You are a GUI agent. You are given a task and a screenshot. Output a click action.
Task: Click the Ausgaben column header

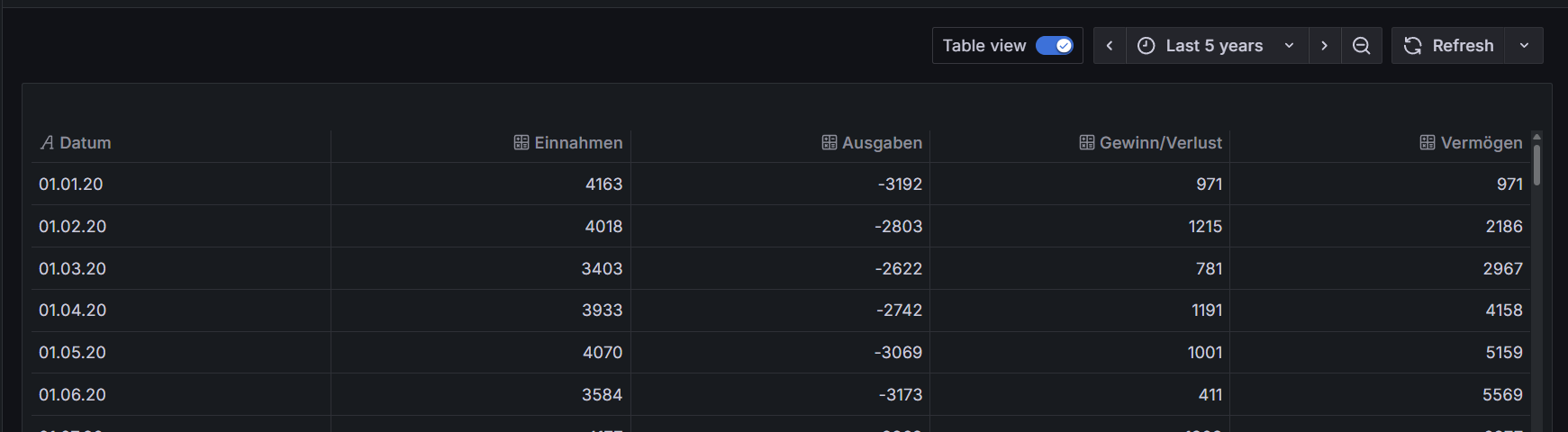point(882,143)
